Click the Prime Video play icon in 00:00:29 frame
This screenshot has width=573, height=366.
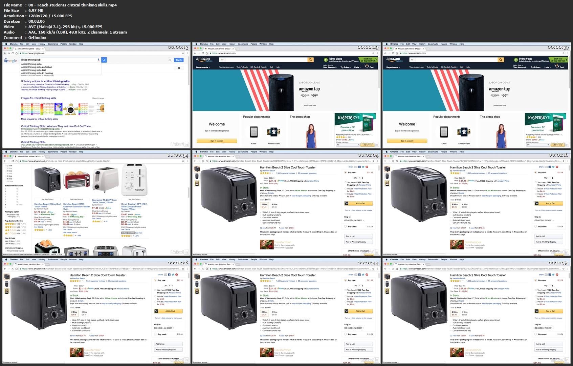click(326, 60)
